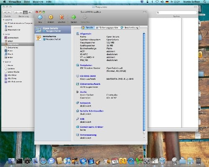209x167 pixels.
Task: Switch to the Details tab
Action: (x=88, y=28)
